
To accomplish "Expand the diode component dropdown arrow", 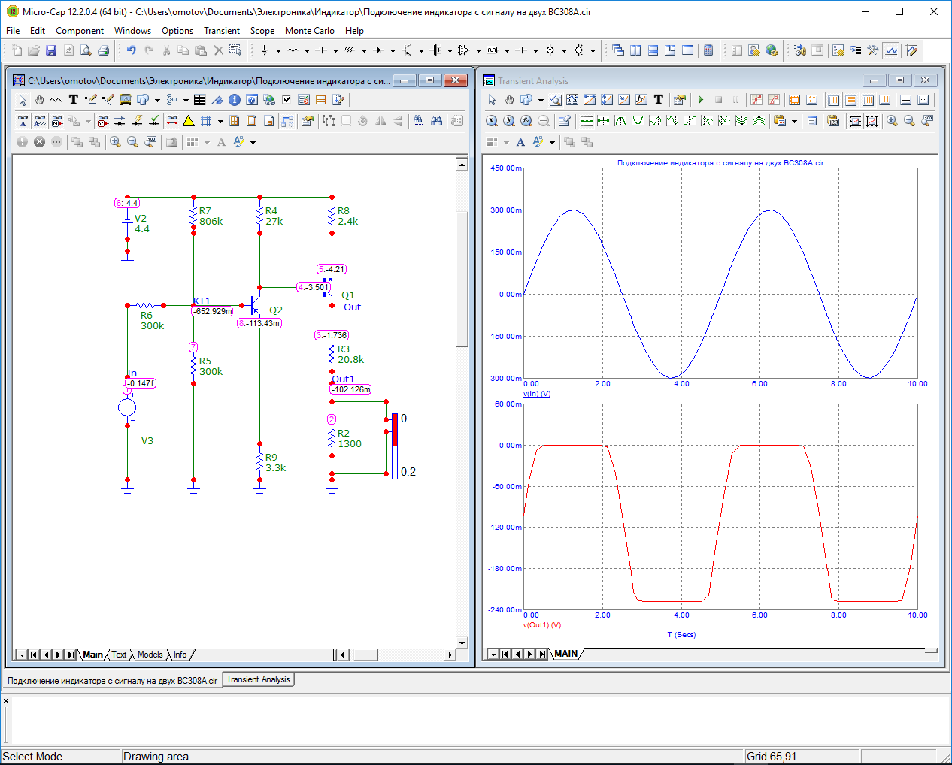I will (x=393, y=51).
